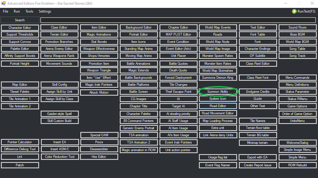Open the Character Editor

click(x=20, y=27)
